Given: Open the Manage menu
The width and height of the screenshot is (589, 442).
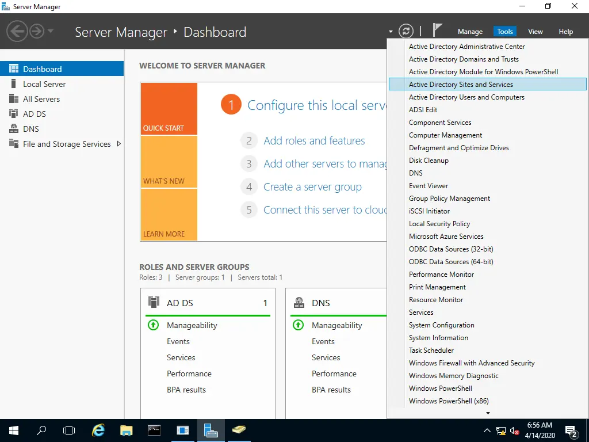Looking at the screenshot, I should [470, 32].
